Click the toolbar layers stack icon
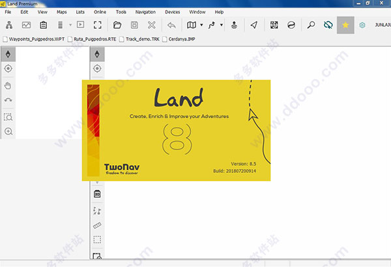 60,25
